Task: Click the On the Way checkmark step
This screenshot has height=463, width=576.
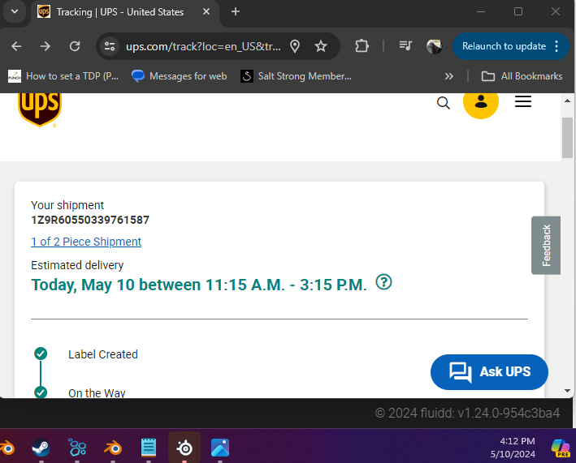Action: (41, 392)
